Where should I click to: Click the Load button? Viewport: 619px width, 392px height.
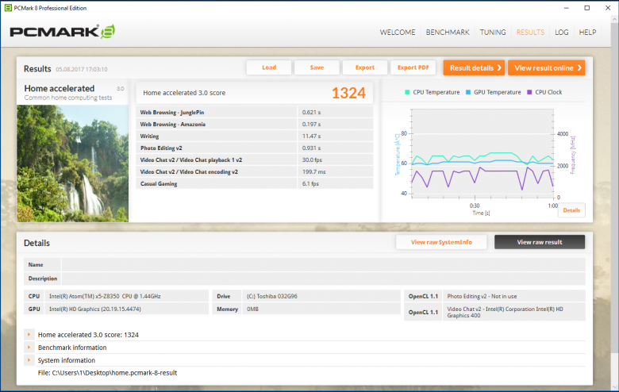coord(269,67)
